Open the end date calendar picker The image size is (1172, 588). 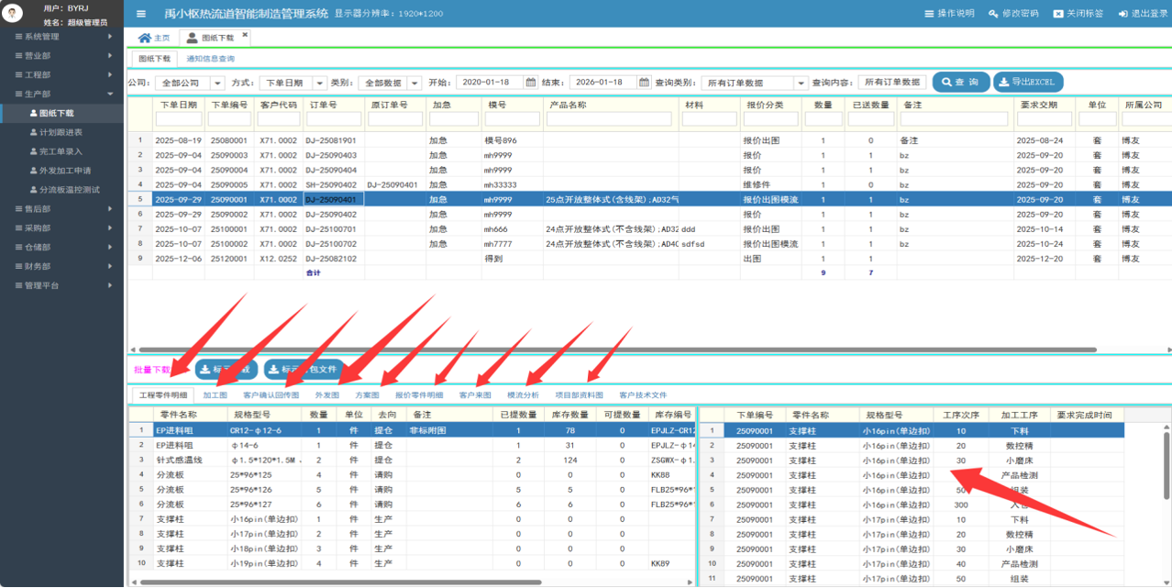click(x=645, y=83)
